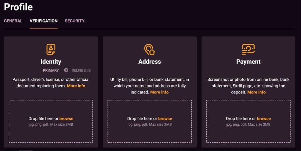Click the Payment file drop zone
The height and width of the screenshot is (151, 301).
[248, 121]
